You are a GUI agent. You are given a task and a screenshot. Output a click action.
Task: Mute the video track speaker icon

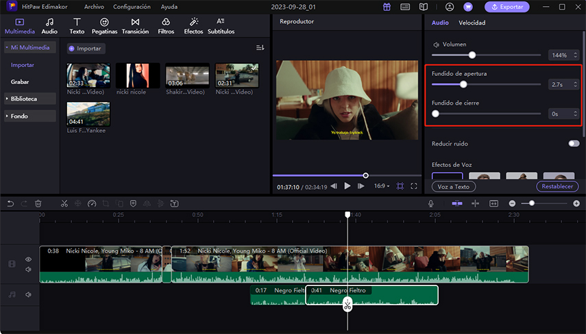click(x=28, y=270)
